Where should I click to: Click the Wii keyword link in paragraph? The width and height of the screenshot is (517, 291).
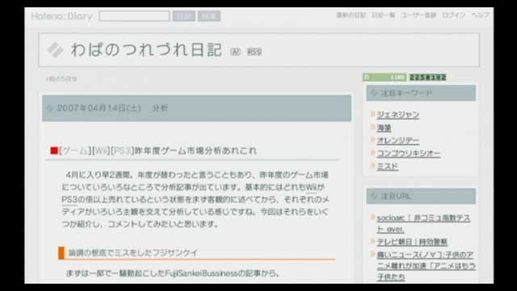coord(311,187)
